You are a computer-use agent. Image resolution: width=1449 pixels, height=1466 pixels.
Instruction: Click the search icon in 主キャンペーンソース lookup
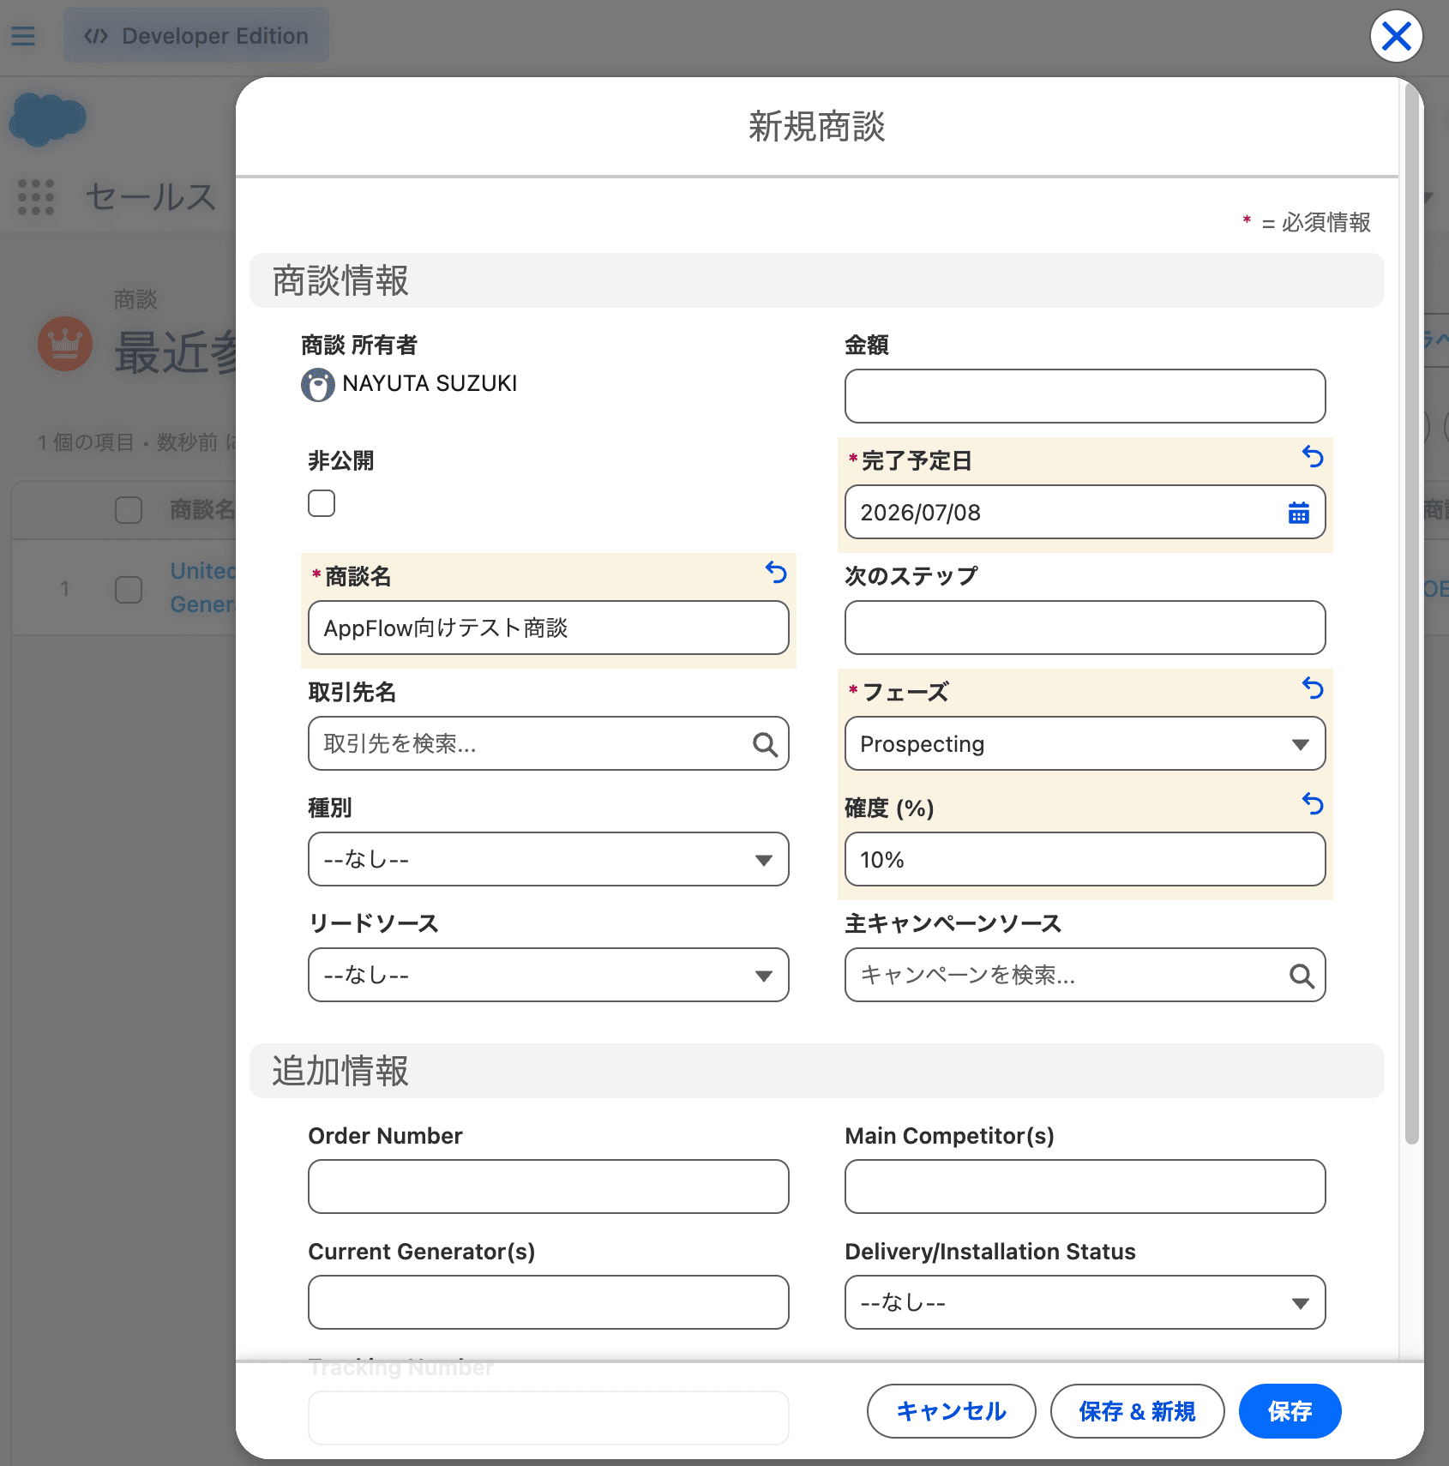point(1302,976)
